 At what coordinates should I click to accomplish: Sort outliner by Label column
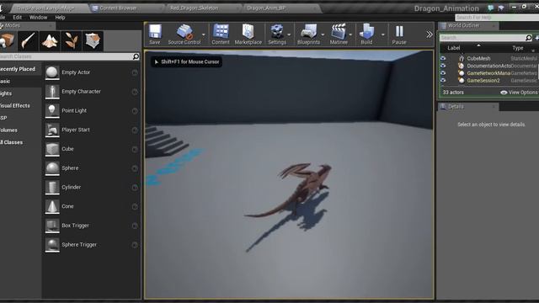tap(454, 48)
